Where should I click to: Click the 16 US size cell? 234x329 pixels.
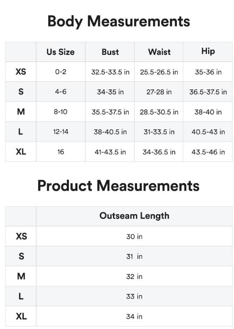[61, 152]
